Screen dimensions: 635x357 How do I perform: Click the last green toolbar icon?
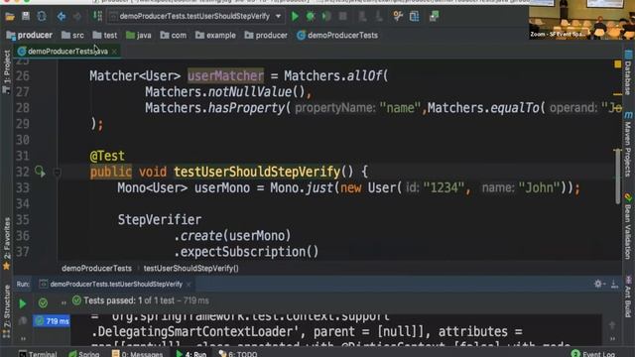coord(434,17)
